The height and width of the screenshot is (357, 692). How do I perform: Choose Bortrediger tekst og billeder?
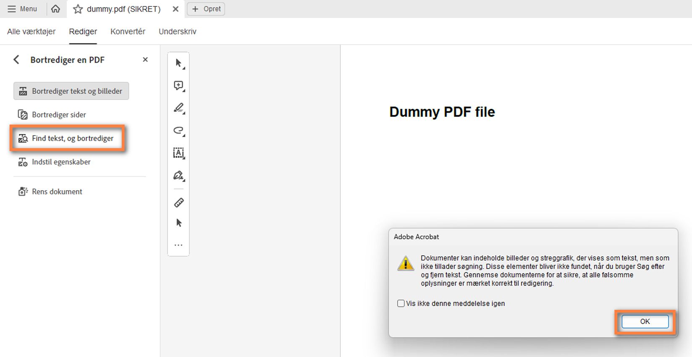[x=71, y=91]
